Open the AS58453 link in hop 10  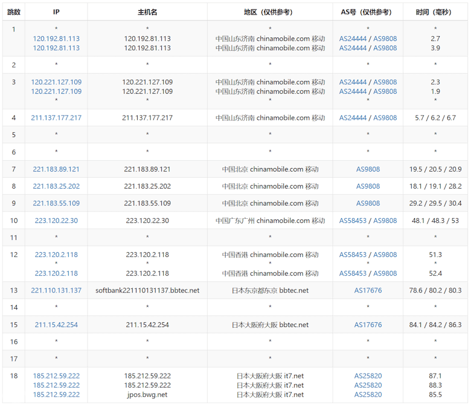click(353, 221)
